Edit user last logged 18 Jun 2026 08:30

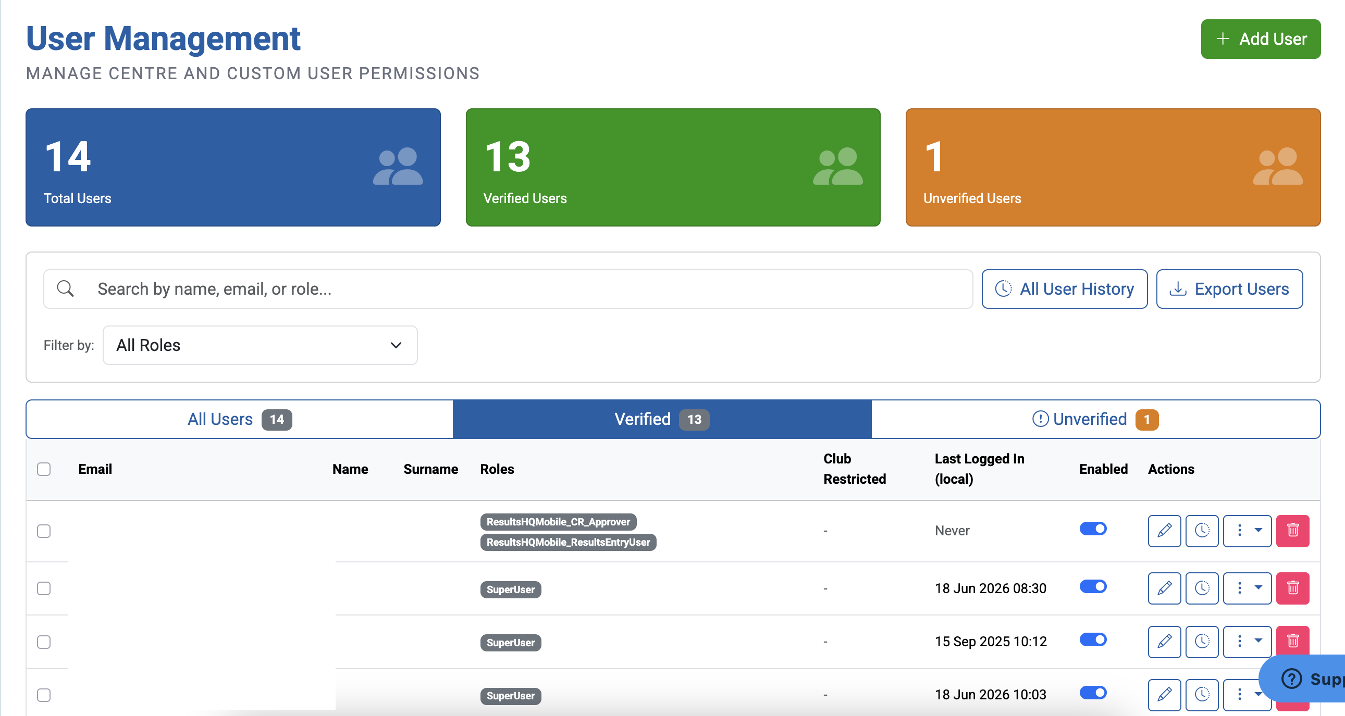point(1164,588)
